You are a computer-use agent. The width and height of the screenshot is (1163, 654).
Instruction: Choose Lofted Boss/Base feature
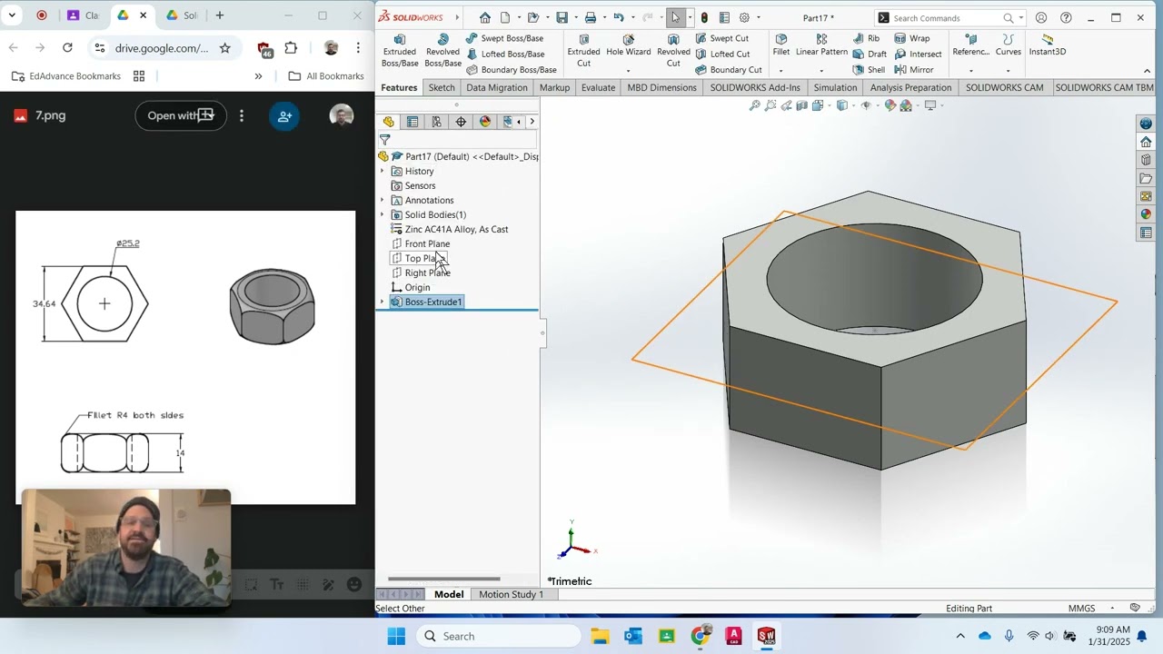point(505,54)
